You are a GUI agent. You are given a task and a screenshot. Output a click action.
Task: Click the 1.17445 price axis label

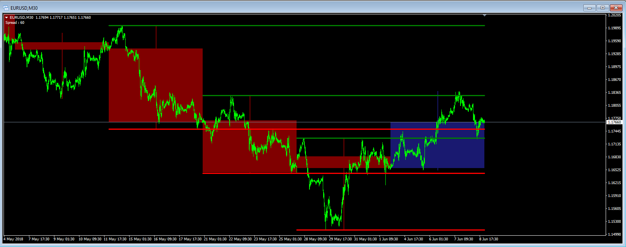(615, 131)
